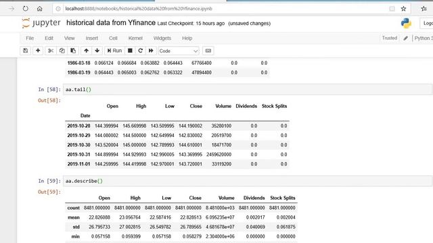Copy selected cells icon
This screenshot has width=433, height=243.
[x=62, y=51]
